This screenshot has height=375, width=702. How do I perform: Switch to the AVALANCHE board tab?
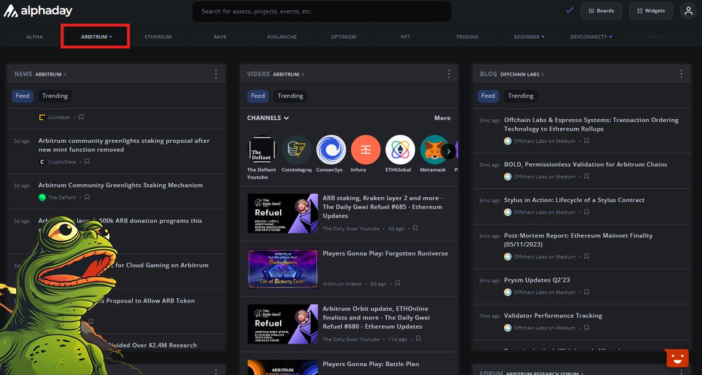pyautogui.click(x=282, y=37)
